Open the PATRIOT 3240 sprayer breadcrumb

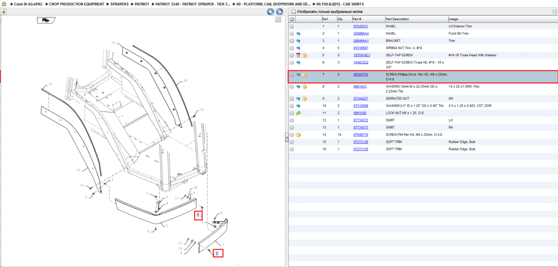click(x=193, y=4)
